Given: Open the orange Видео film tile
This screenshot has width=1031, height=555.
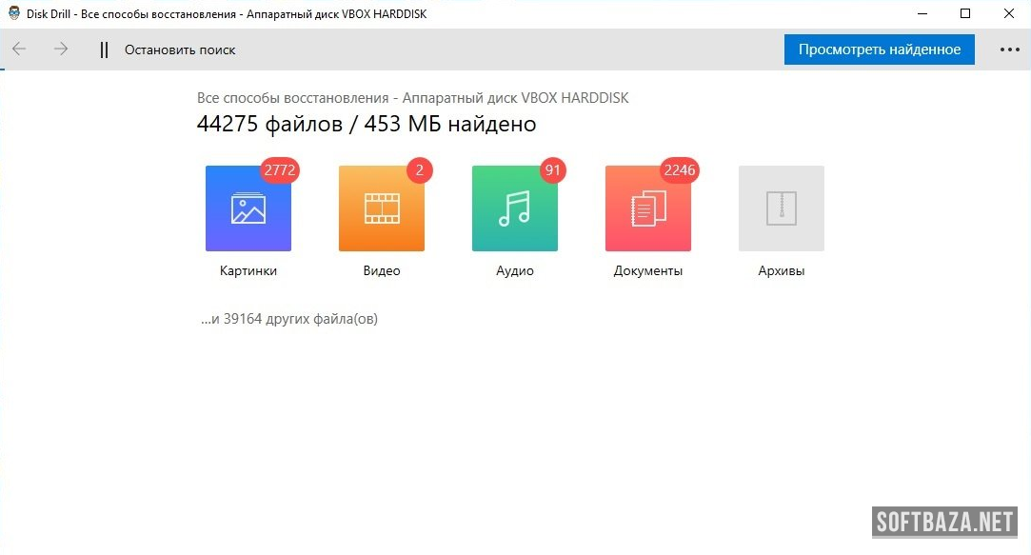Looking at the screenshot, I should click(382, 208).
